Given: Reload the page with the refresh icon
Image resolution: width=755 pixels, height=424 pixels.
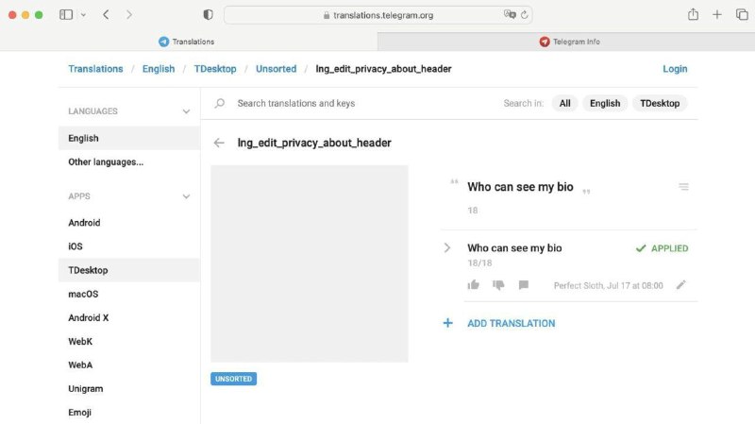Looking at the screenshot, I should tap(525, 15).
